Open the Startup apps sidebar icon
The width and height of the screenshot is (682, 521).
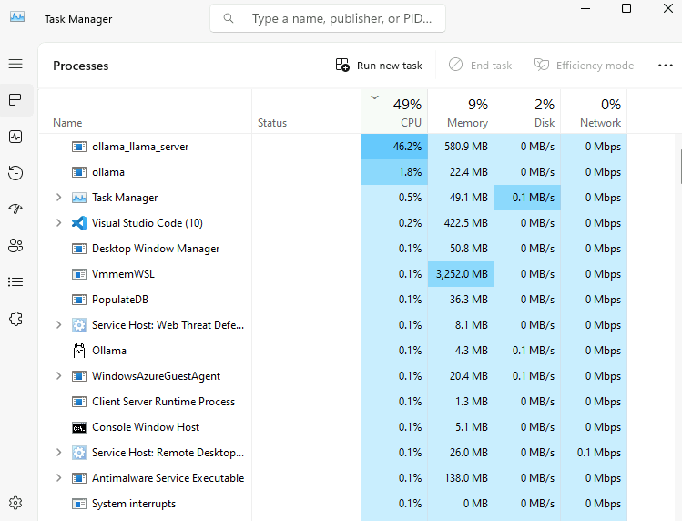[15, 209]
